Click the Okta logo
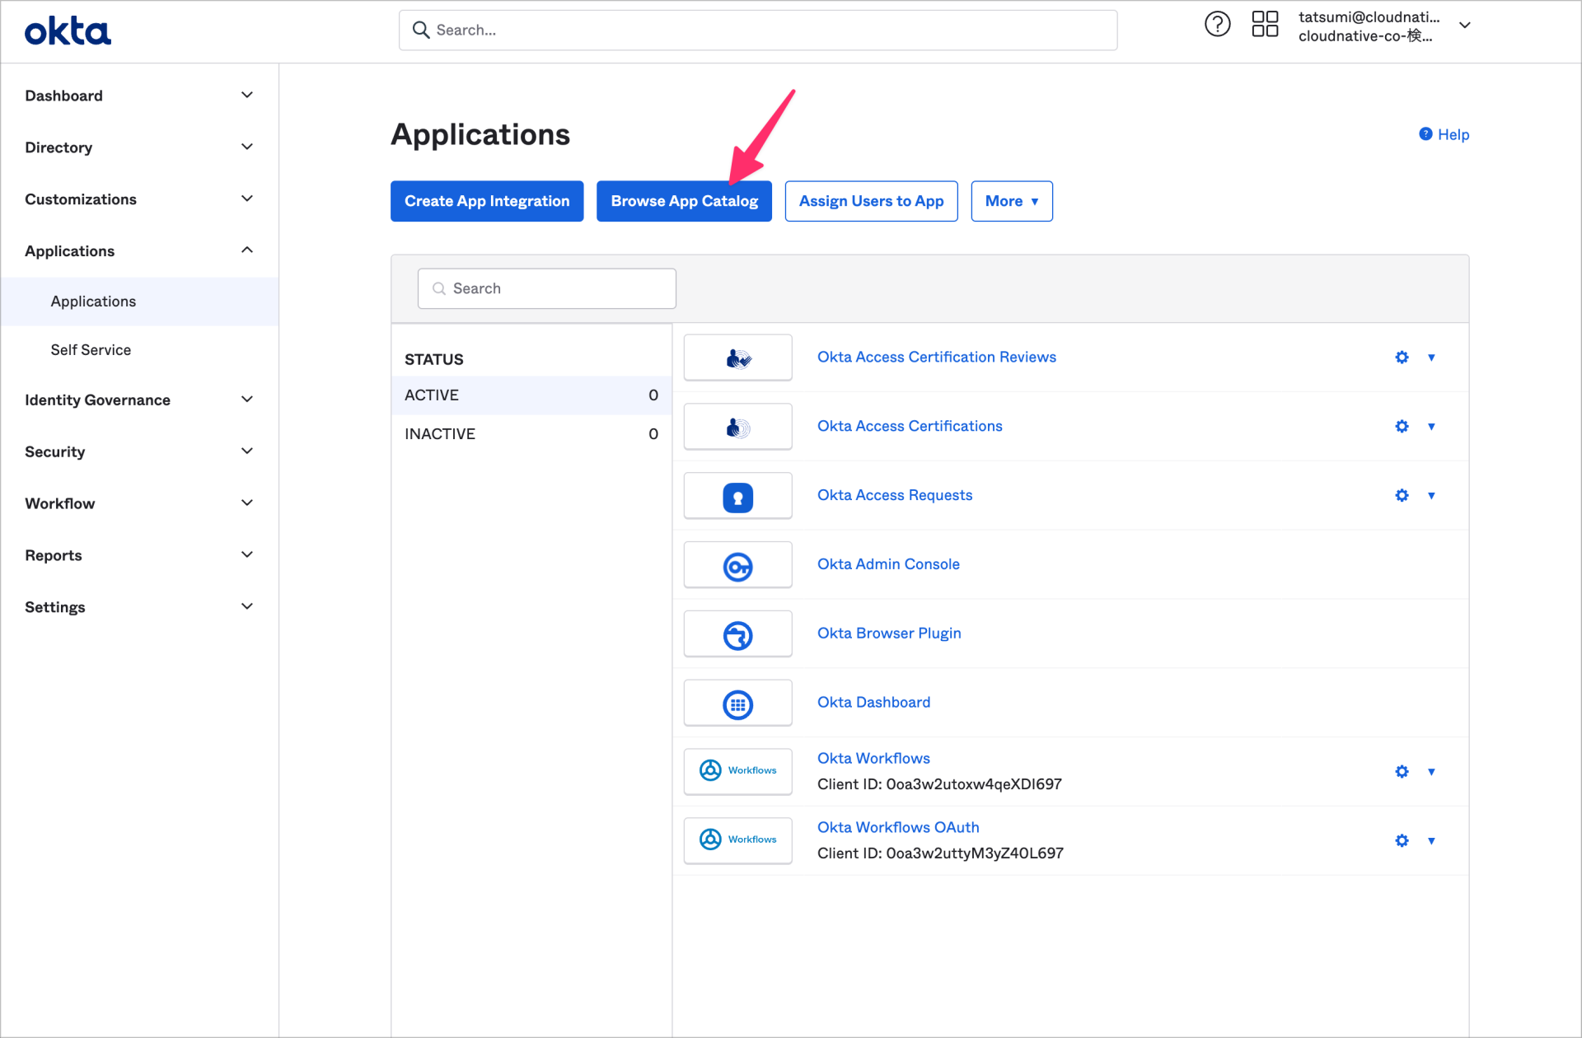 pyautogui.click(x=68, y=30)
